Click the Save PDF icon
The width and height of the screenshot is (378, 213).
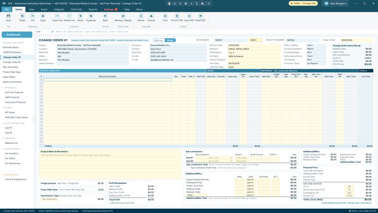coord(189,16)
